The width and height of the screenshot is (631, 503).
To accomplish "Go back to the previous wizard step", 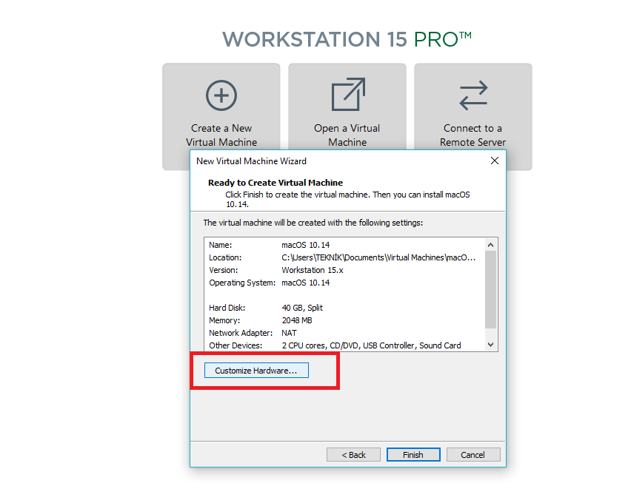I will (353, 455).
